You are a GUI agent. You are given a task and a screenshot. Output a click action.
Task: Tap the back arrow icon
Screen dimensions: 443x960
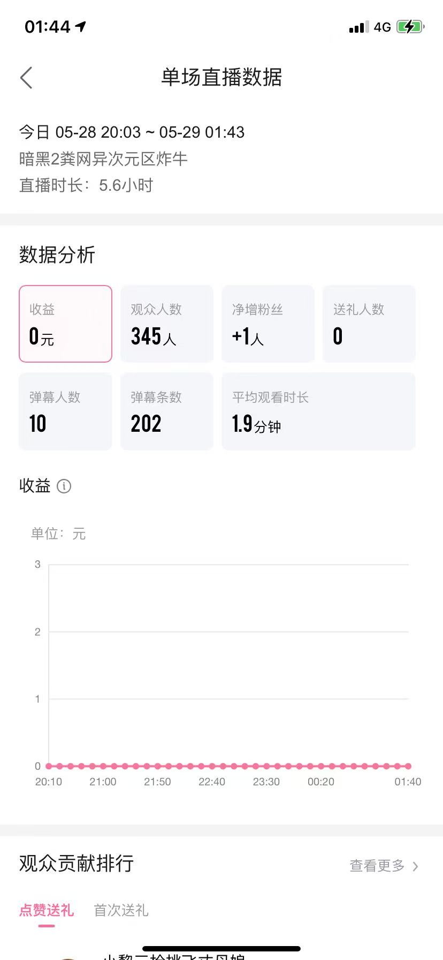pos(26,78)
